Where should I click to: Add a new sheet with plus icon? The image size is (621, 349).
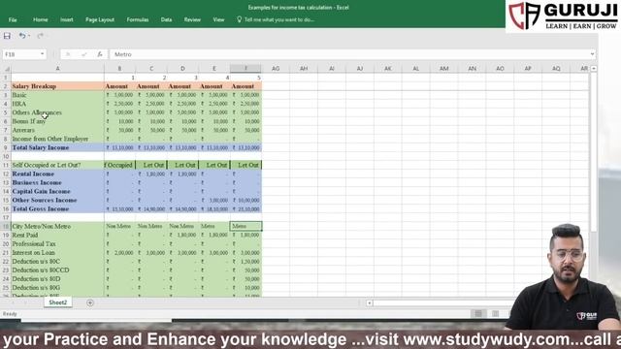coord(90,302)
